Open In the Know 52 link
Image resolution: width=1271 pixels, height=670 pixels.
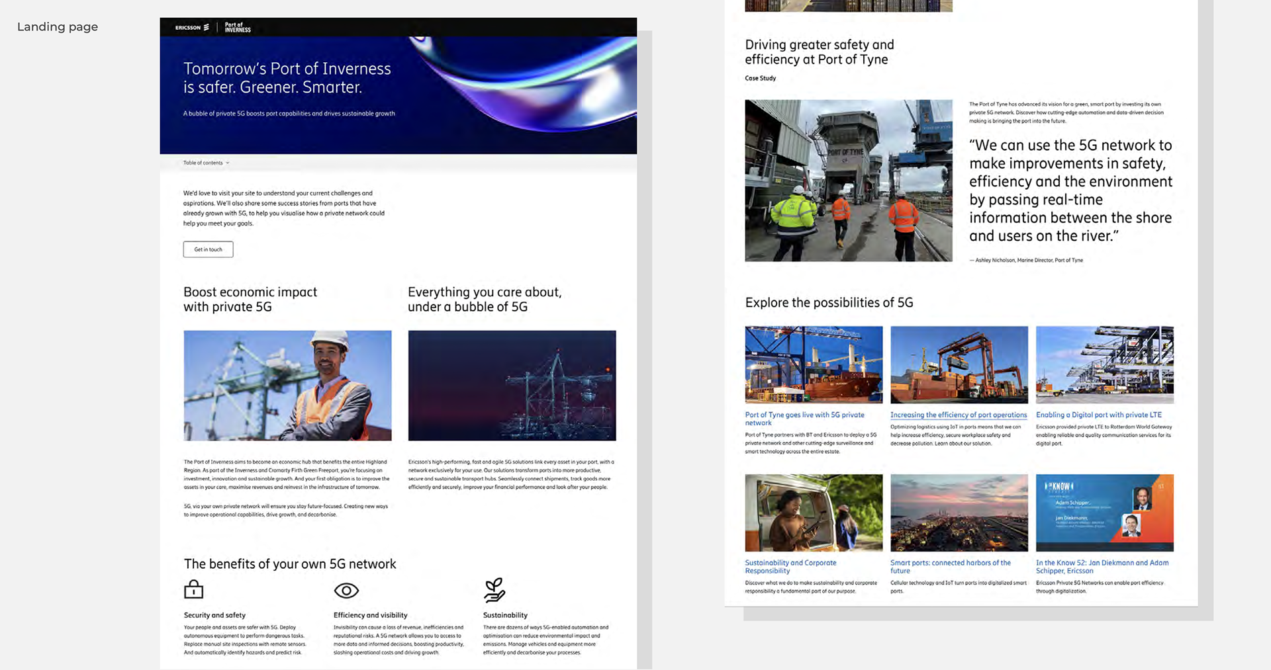pyautogui.click(x=1102, y=567)
